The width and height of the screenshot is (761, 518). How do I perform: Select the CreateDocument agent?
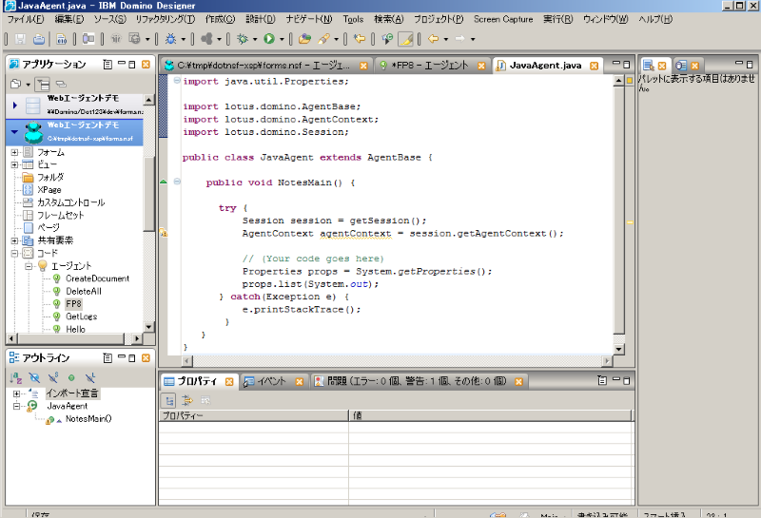(98, 278)
